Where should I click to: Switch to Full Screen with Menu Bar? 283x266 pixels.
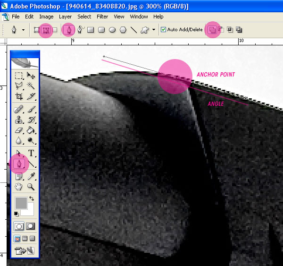point(25,239)
